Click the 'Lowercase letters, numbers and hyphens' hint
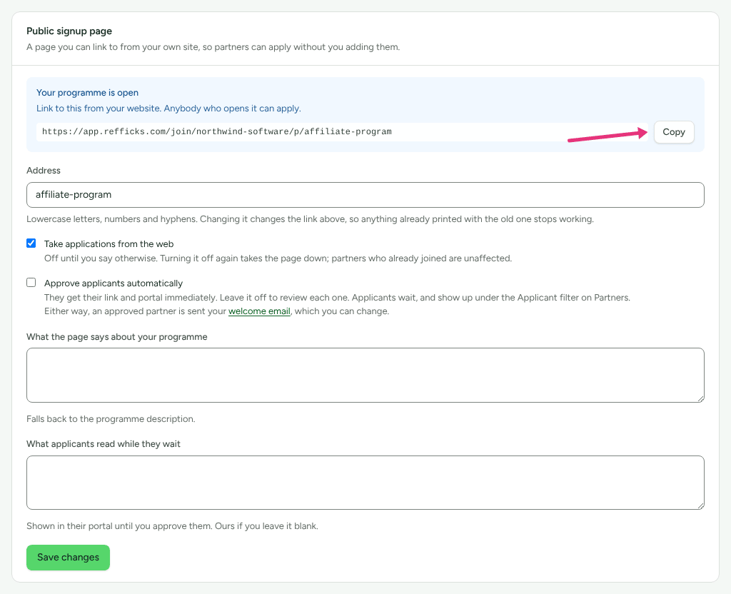Image resolution: width=731 pixels, height=594 pixels. 310,219
